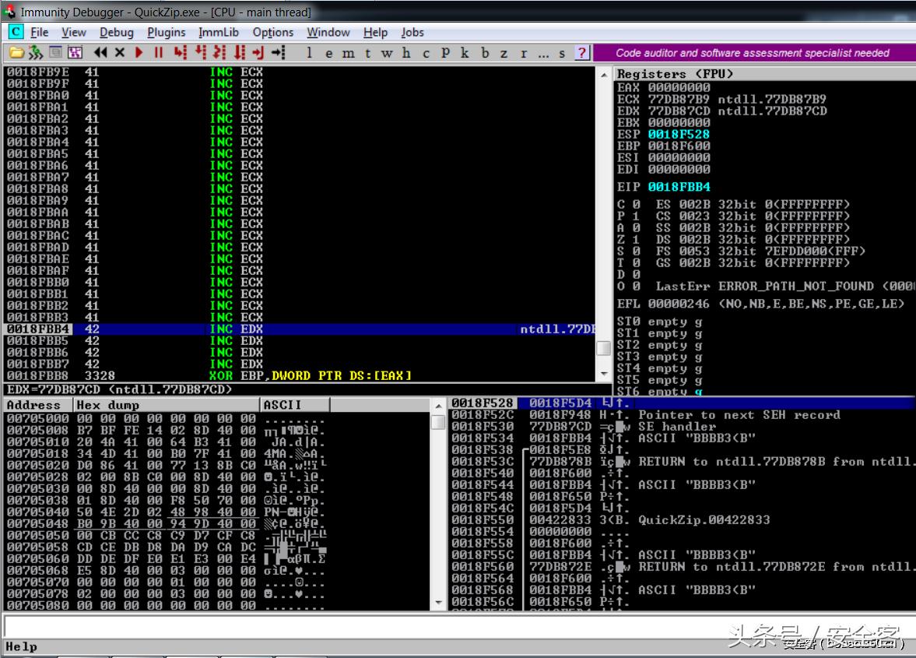The height and width of the screenshot is (658, 916).
Task: Open the Plugins menu
Action: [x=166, y=33]
